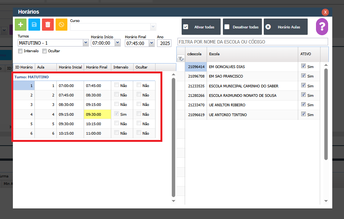Toggle Intervalo checkbox in row 07:00:00

[x=117, y=85]
